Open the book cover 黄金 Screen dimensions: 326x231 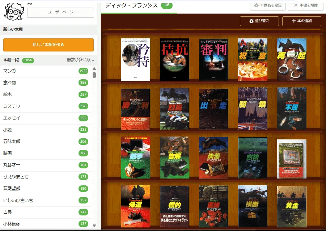(x=292, y=207)
